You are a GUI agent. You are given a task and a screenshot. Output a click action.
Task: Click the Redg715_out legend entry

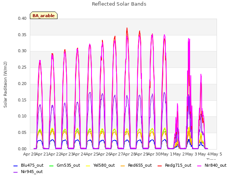coord(174,166)
